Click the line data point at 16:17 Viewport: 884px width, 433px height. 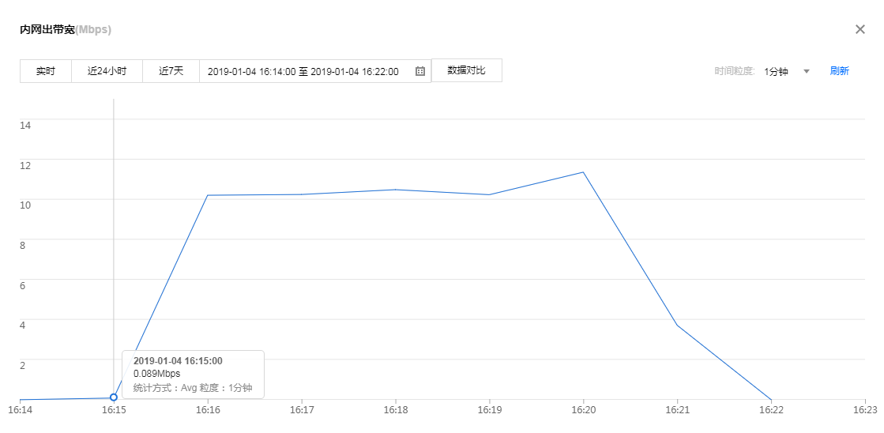point(302,194)
